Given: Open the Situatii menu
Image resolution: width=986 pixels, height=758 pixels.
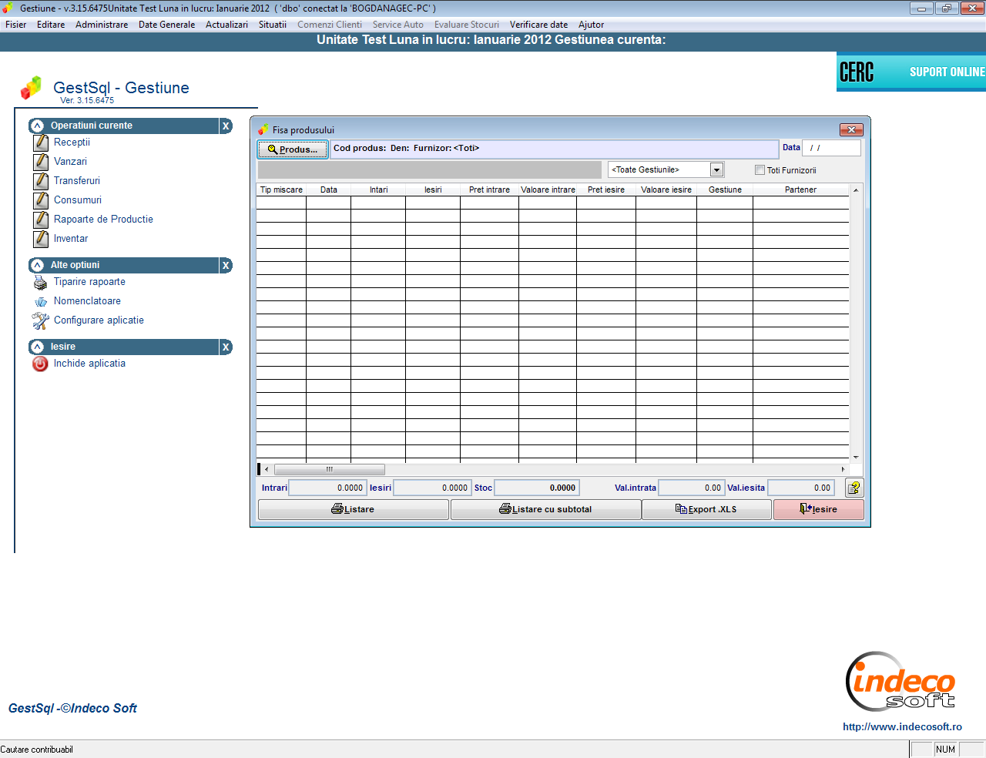Looking at the screenshot, I should [272, 25].
